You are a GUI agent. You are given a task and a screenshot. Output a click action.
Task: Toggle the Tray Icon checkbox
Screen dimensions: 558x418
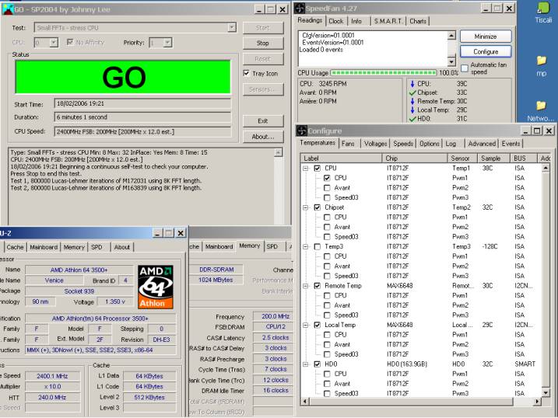point(247,74)
